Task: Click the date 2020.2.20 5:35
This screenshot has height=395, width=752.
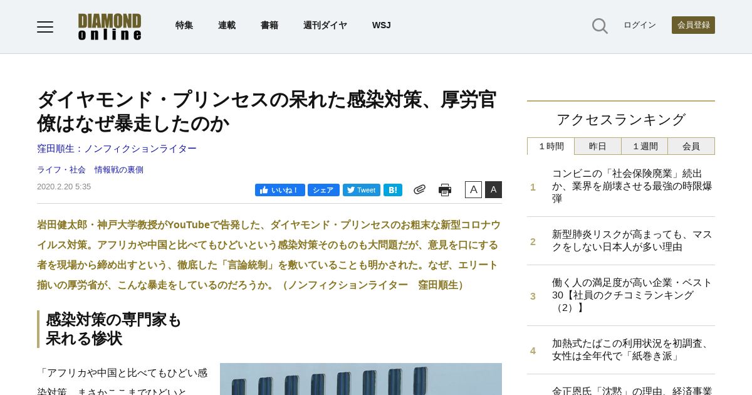Action: tap(64, 187)
